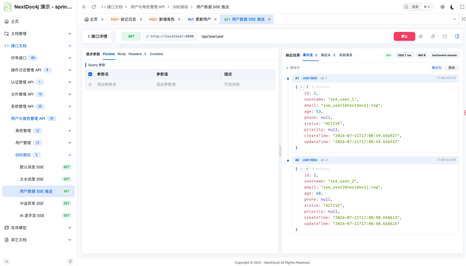Collapse JSON of event #1 with minus icon
Image resolution: width=466 pixels, height=266 pixels.
coord(301,87)
